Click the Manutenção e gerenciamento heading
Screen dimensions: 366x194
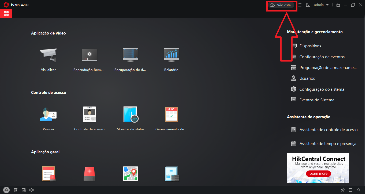point(315,32)
